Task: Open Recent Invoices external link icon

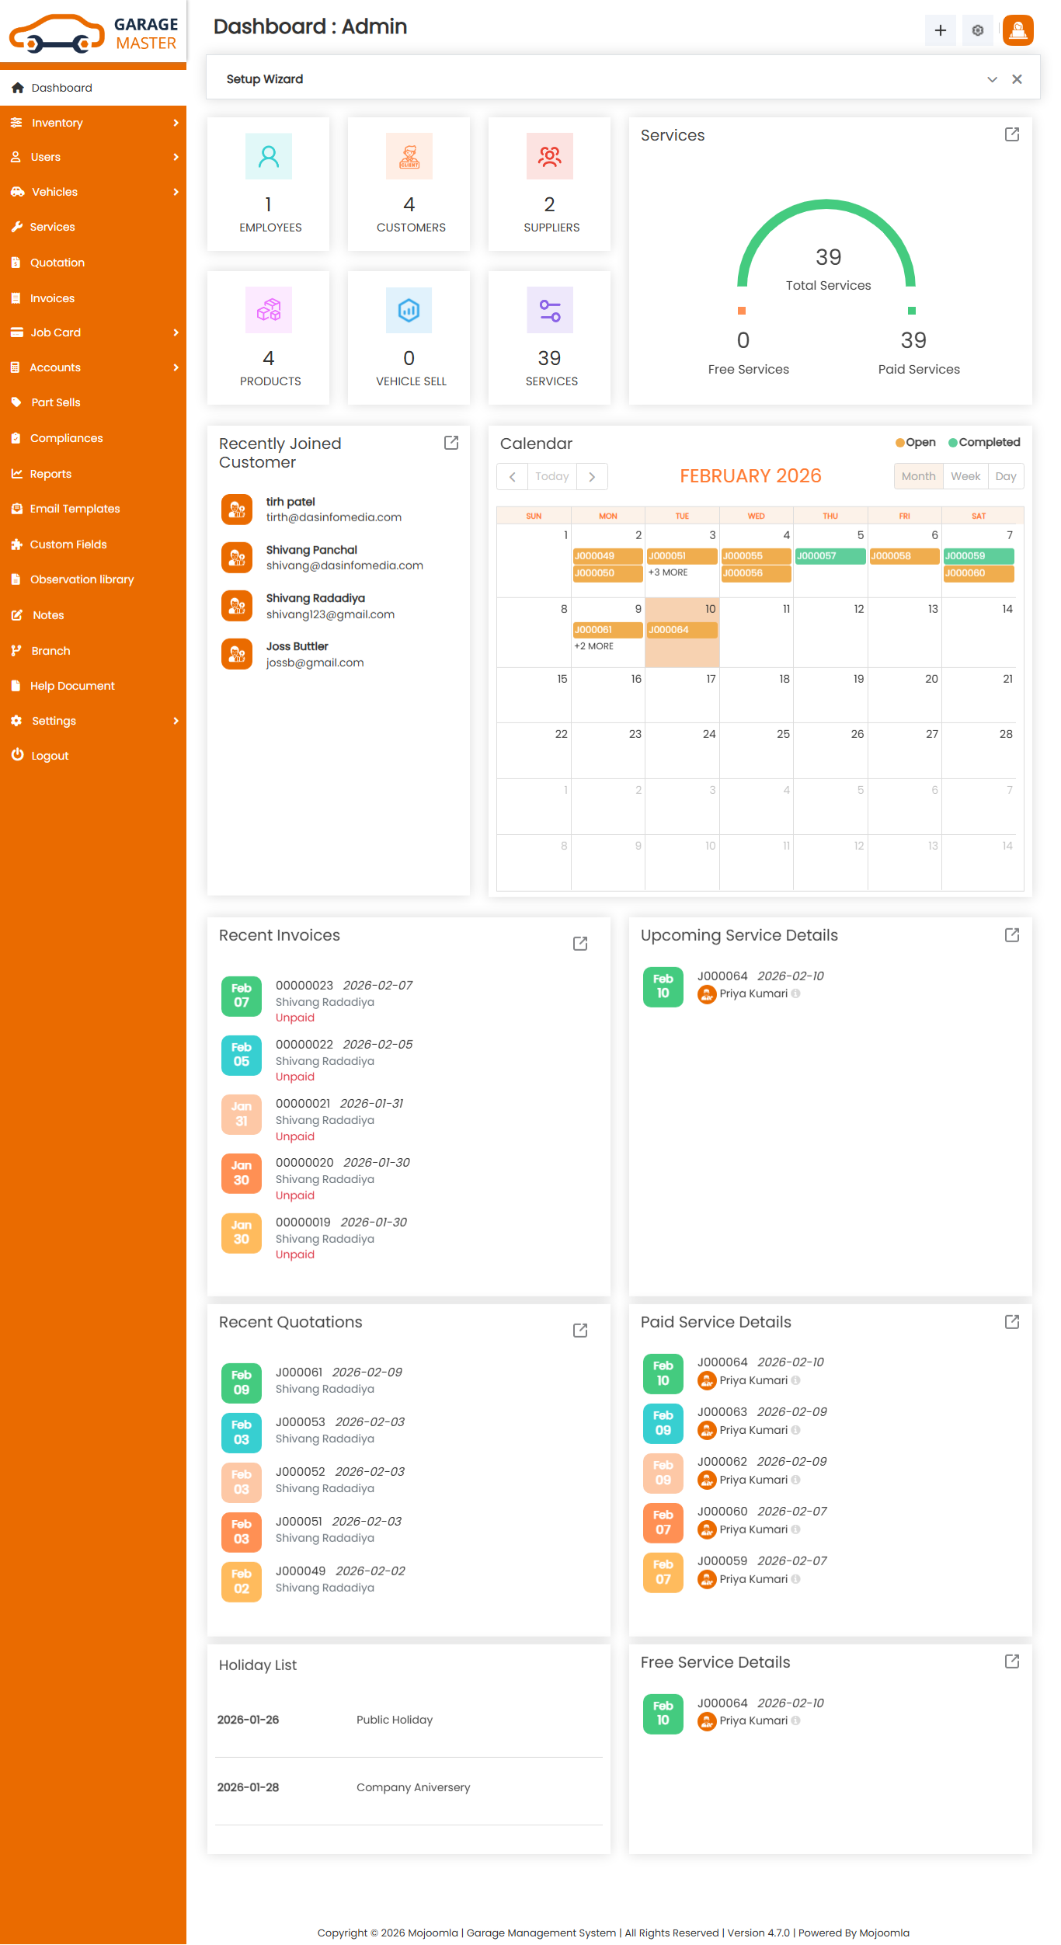Action: (579, 943)
